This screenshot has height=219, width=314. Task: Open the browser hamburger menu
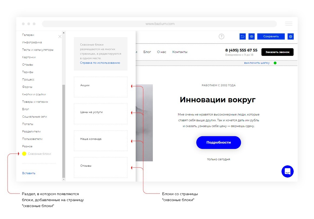tap(289, 24)
